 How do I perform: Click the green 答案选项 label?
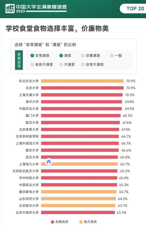[x=19, y=60]
